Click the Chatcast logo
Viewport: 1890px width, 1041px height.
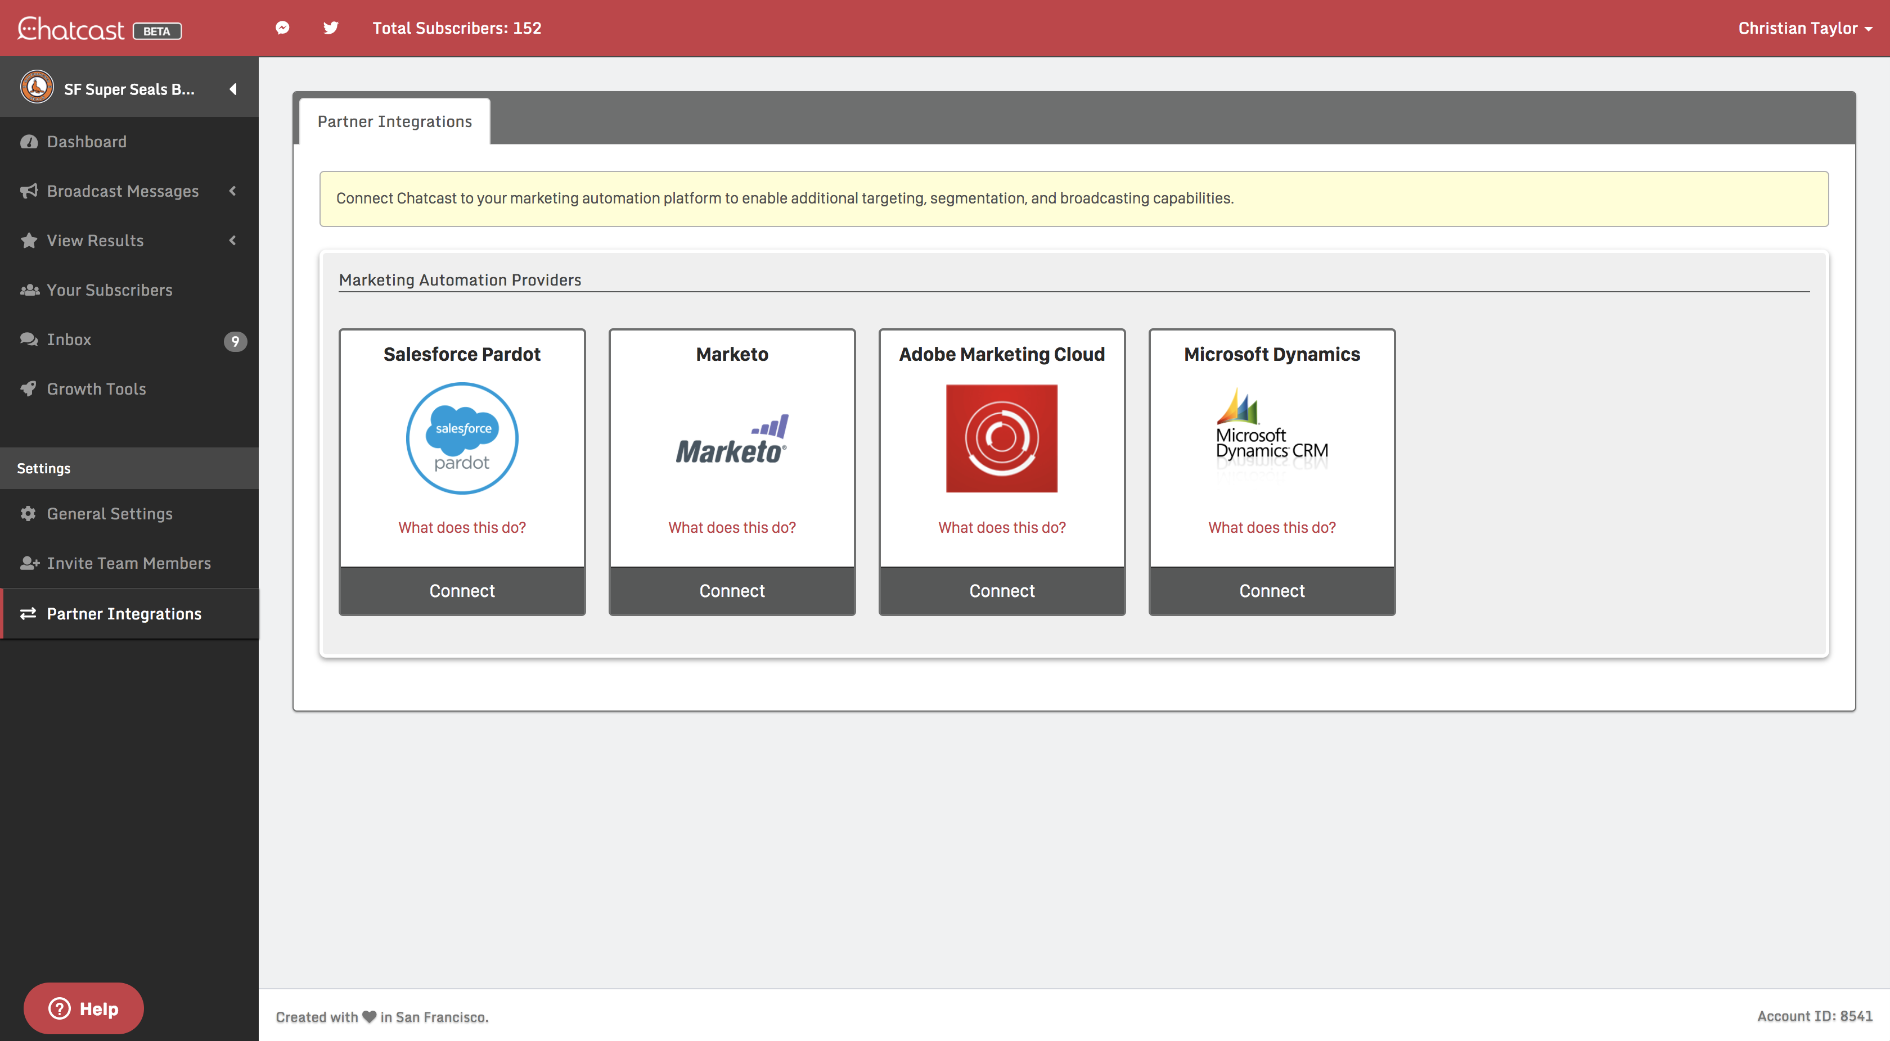(71, 29)
